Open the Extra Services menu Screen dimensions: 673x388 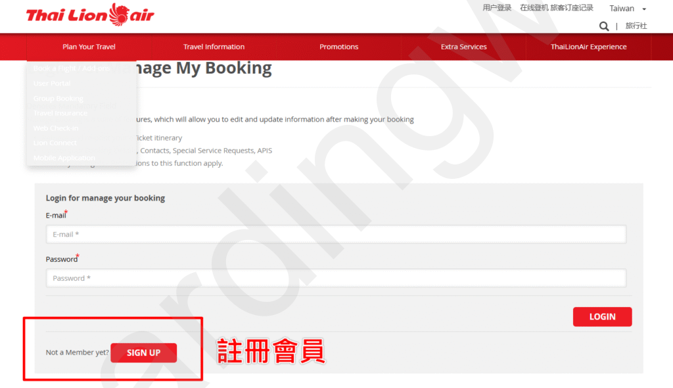[x=463, y=47]
